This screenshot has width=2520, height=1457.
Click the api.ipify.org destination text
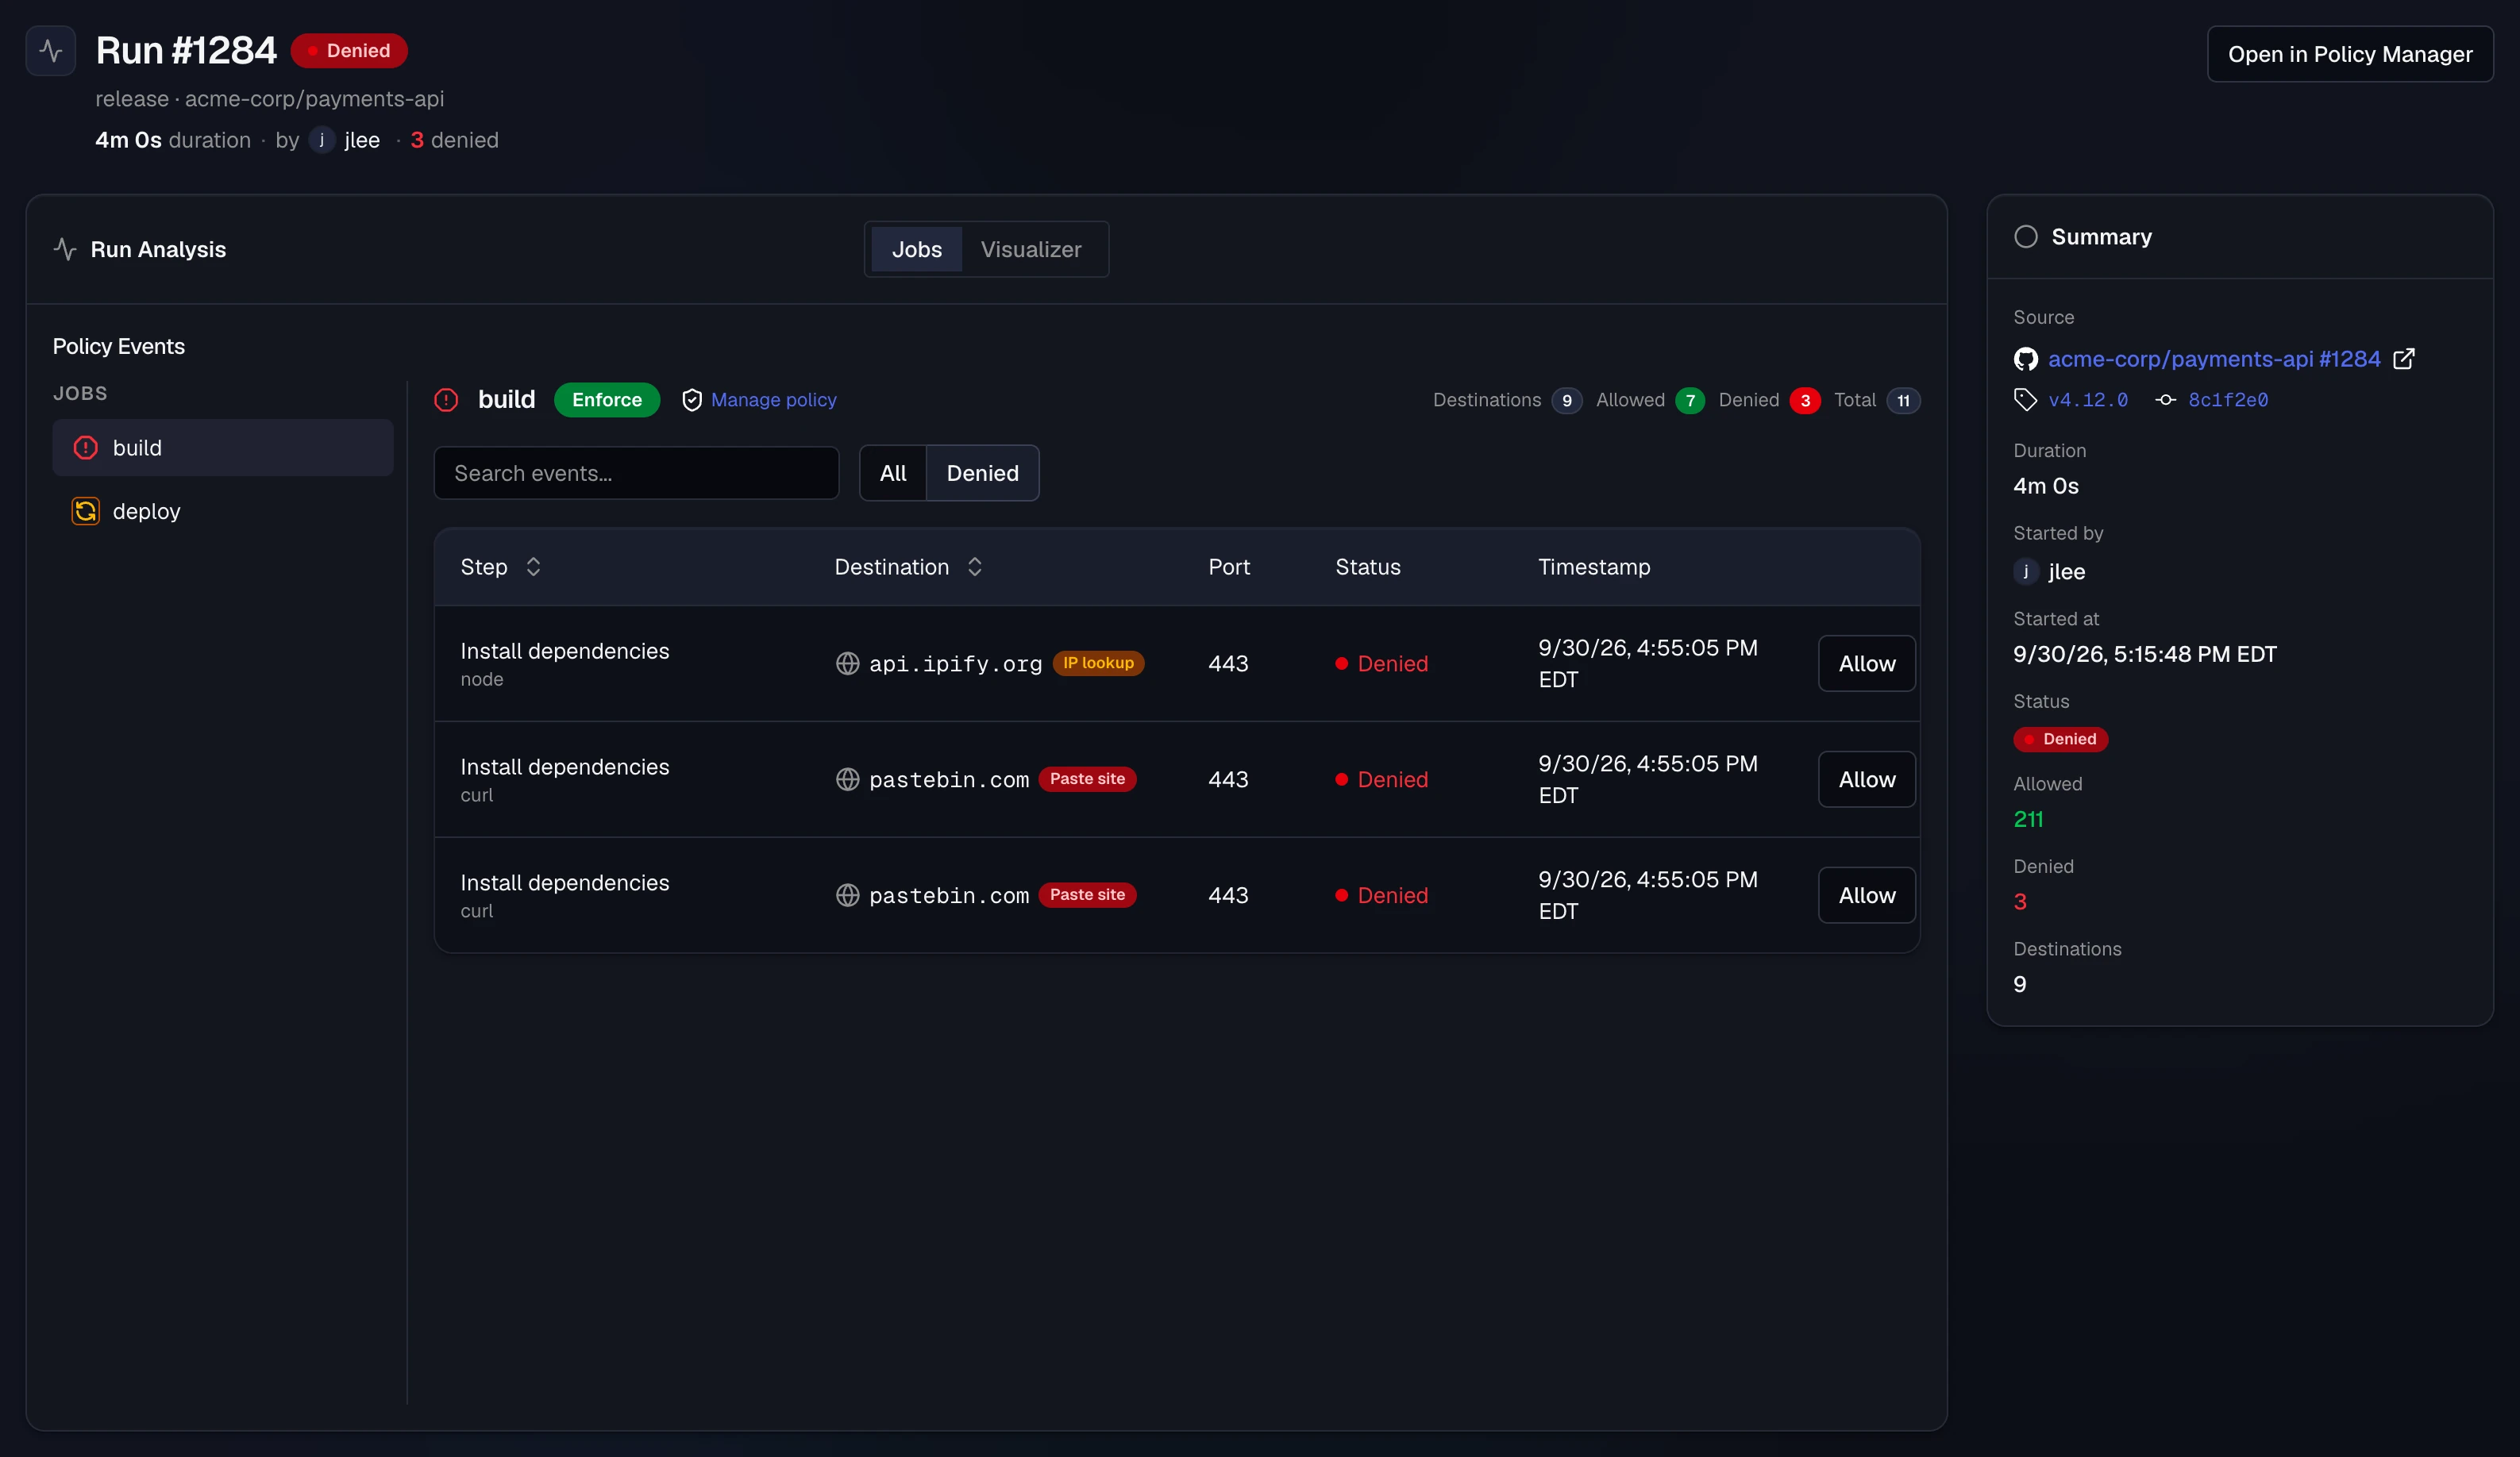click(955, 663)
